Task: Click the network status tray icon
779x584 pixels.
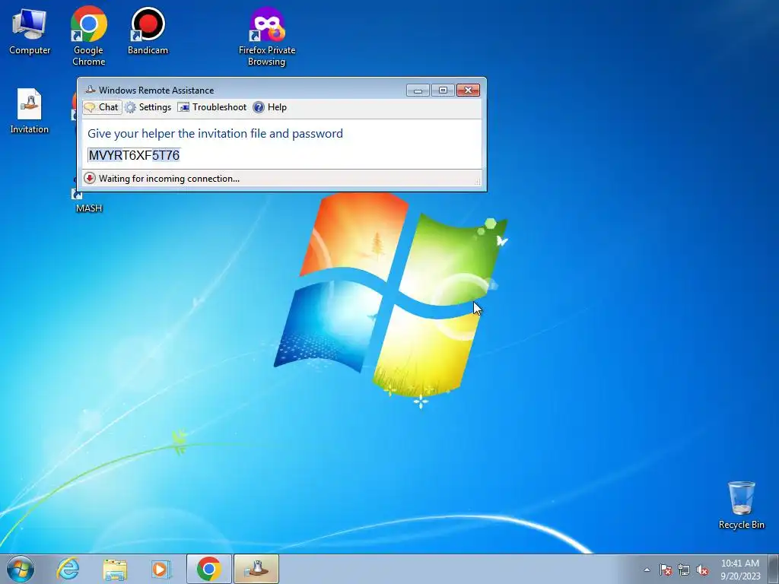Action: [684, 570]
